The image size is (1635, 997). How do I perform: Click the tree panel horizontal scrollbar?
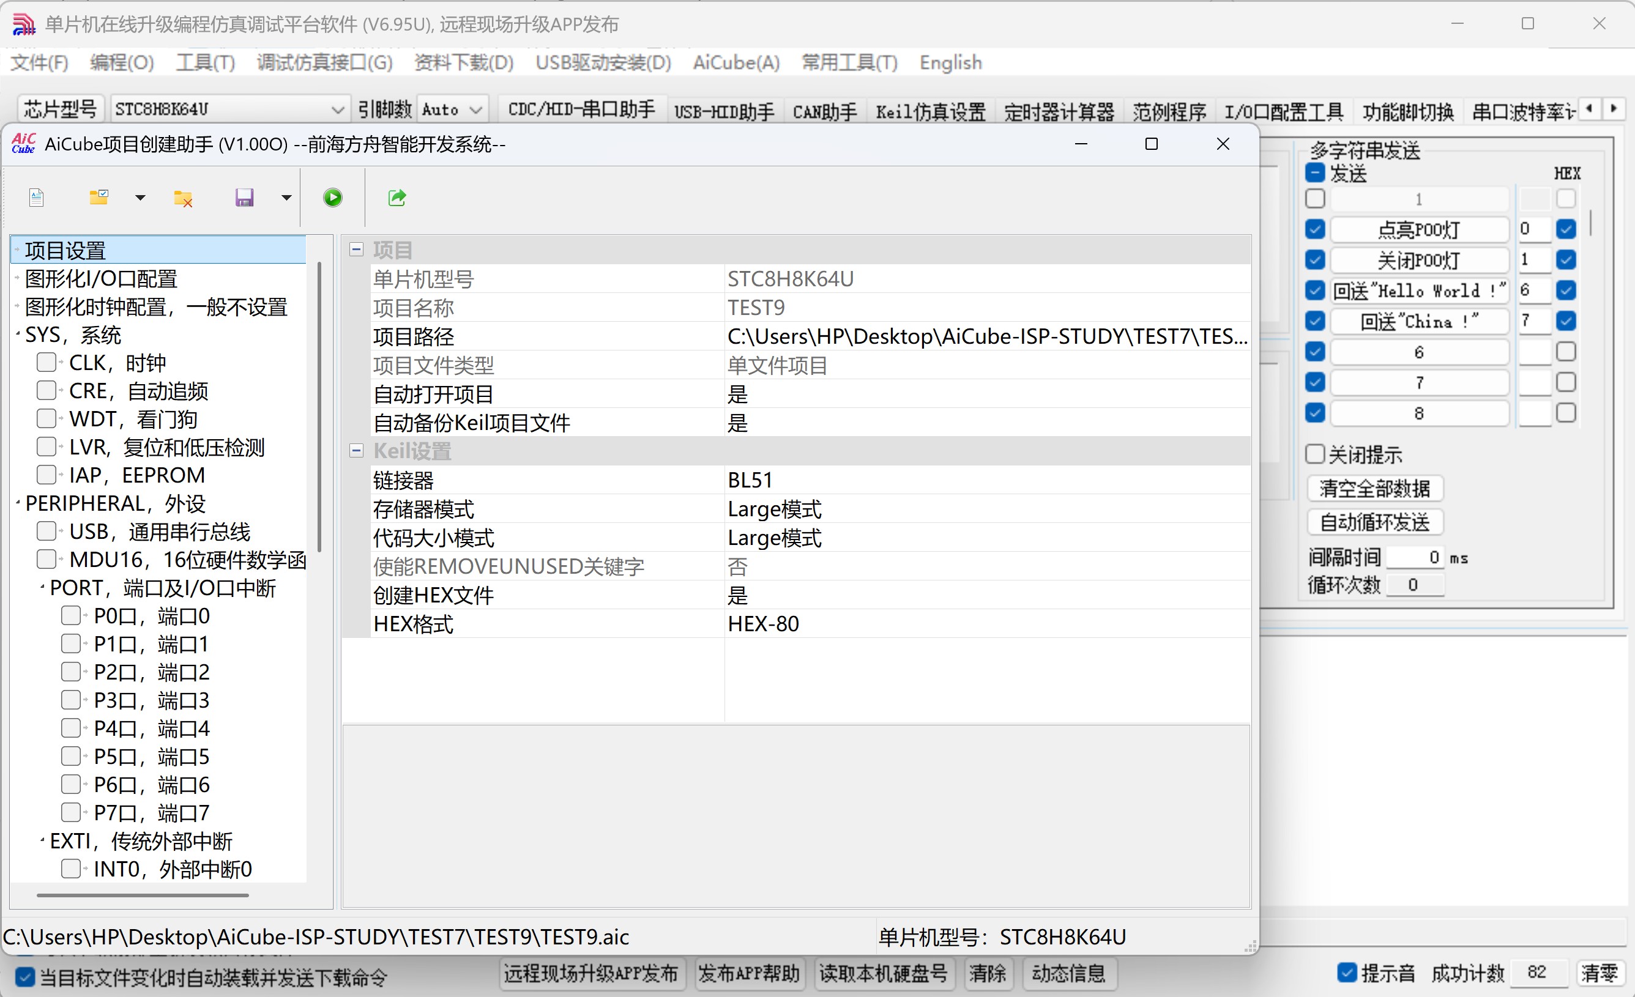click(143, 895)
